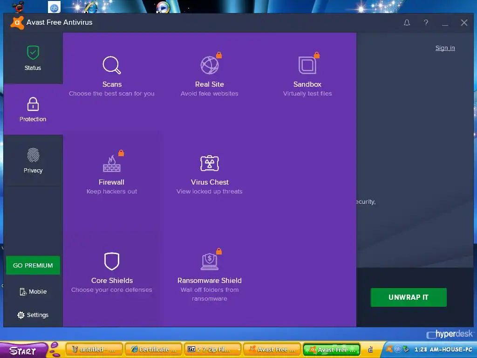Screen dimensions: 477x358
Task: Open the Ransomware Shield icon
Action: 209,261
